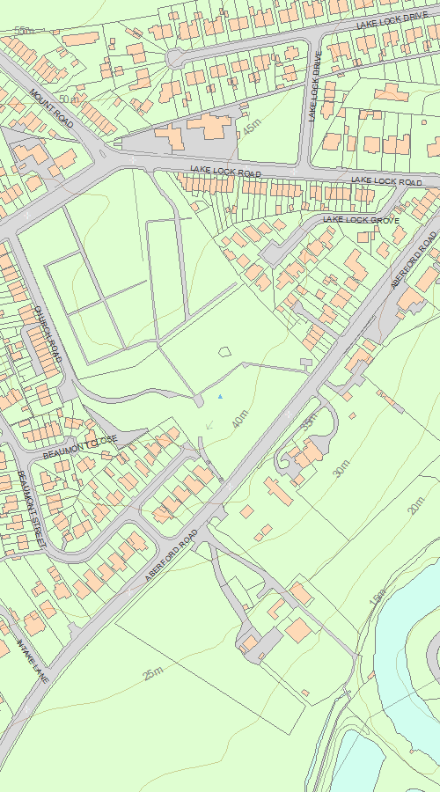
Task: Click the INTAKE LANE street label
Action: 33,662
